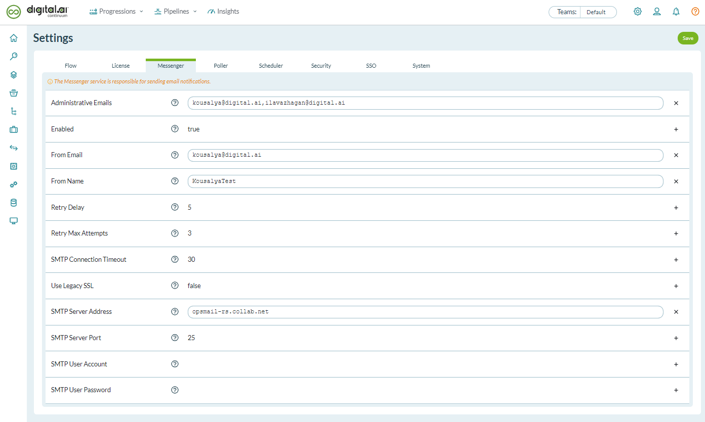Click the Enabled value 'true'

coord(193,129)
